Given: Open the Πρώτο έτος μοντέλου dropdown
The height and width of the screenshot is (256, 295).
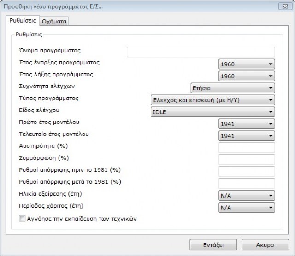Looking at the screenshot, I should (247, 124).
